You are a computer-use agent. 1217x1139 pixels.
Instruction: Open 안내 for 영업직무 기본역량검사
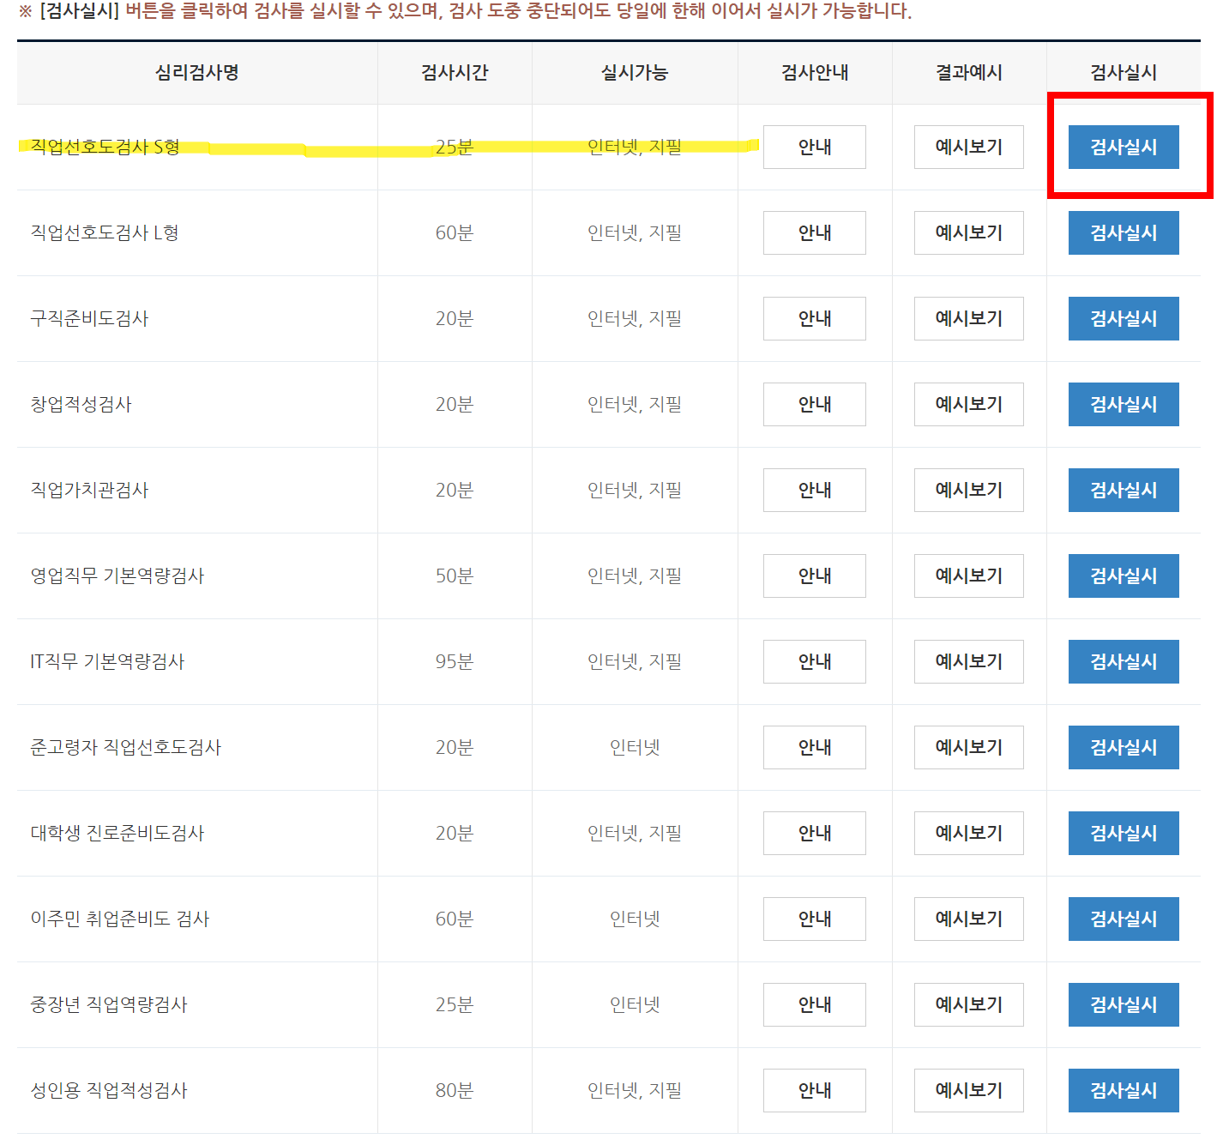813,576
